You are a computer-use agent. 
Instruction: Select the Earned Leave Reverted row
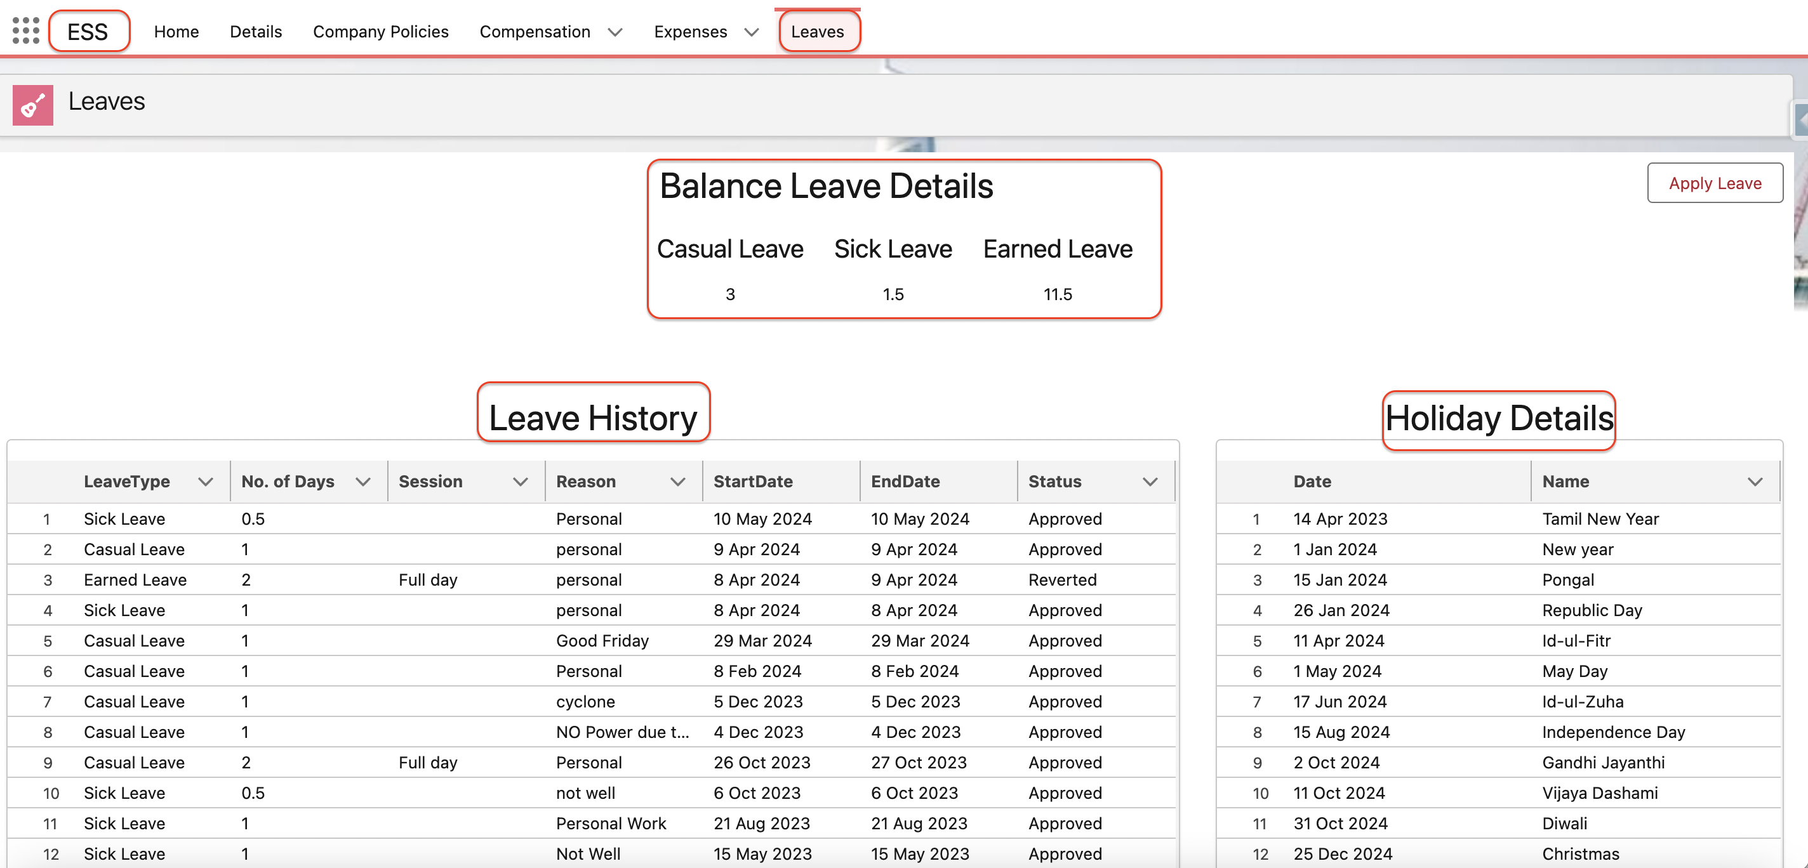click(x=135, y=579)
